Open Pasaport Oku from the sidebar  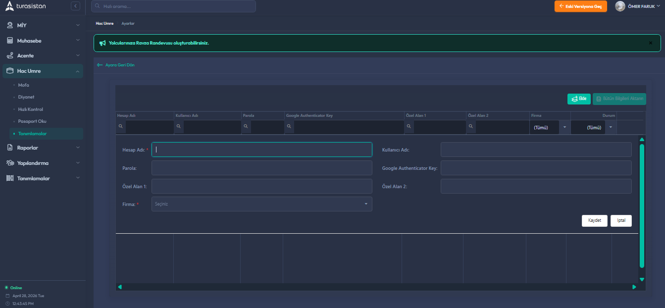point(32,121)
